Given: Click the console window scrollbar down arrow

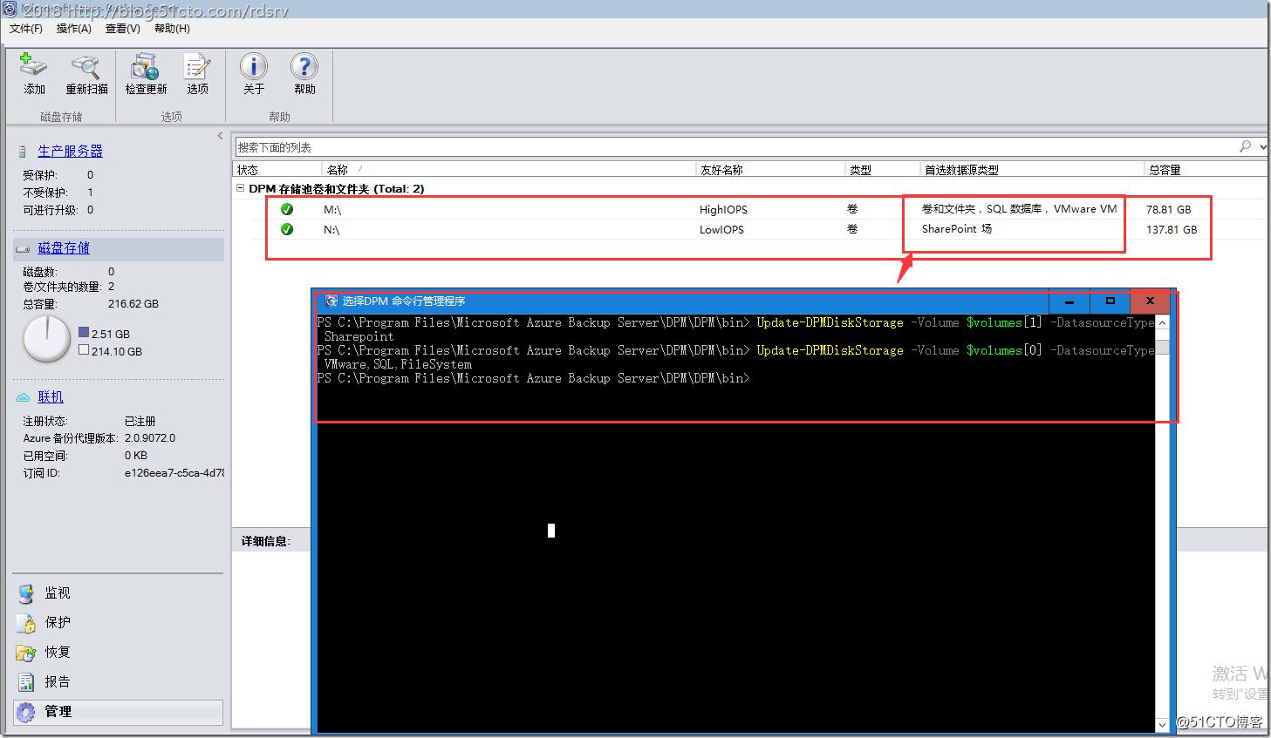Looking at the screenshot, I should click(1163, 724).
